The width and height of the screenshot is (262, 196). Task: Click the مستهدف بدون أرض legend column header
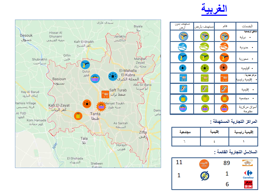click(x=182, y=26)
